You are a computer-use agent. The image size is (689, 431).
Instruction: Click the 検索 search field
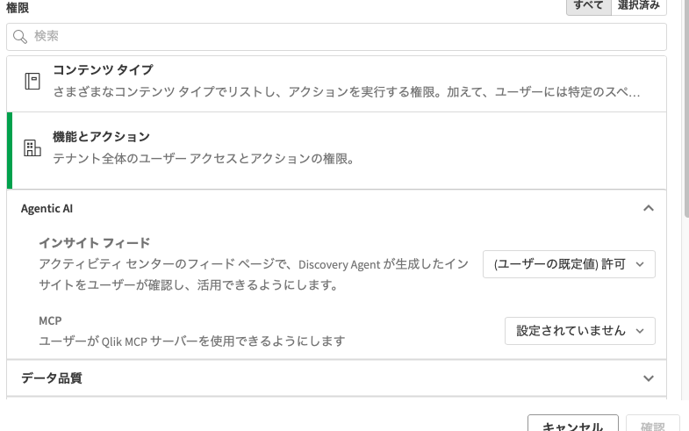pyautogui.click(x=342, y=37)
